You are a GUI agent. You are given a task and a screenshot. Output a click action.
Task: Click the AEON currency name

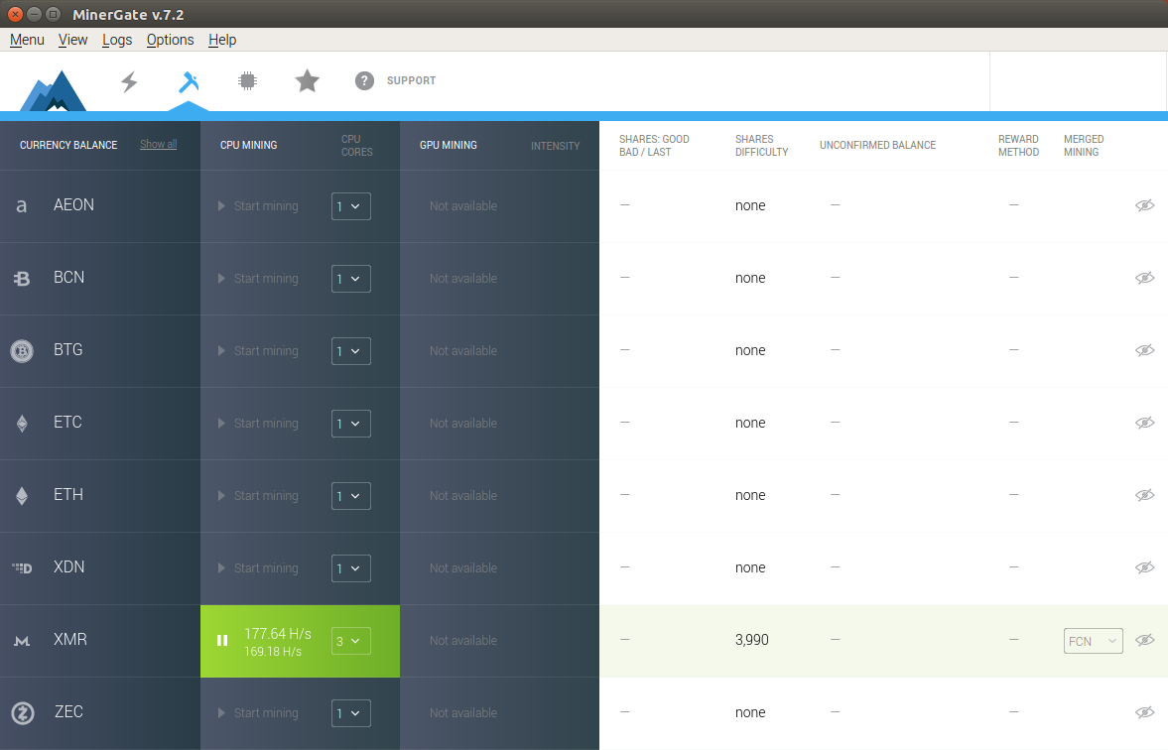coord(73,204)
